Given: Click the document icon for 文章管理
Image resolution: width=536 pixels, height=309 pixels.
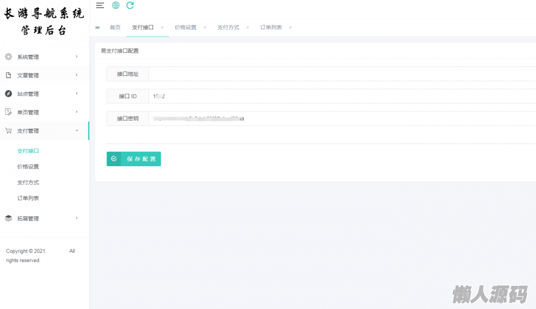Looking at the screenshot, I should pos(8,75).
